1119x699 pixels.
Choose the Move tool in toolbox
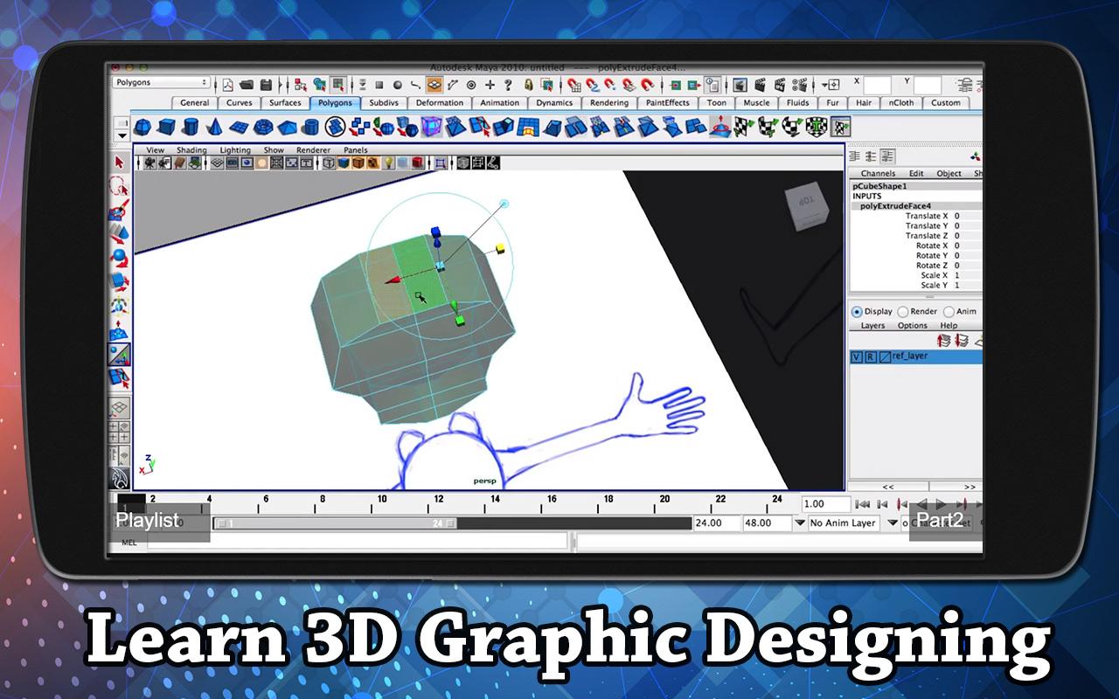[x=120, y=234]
